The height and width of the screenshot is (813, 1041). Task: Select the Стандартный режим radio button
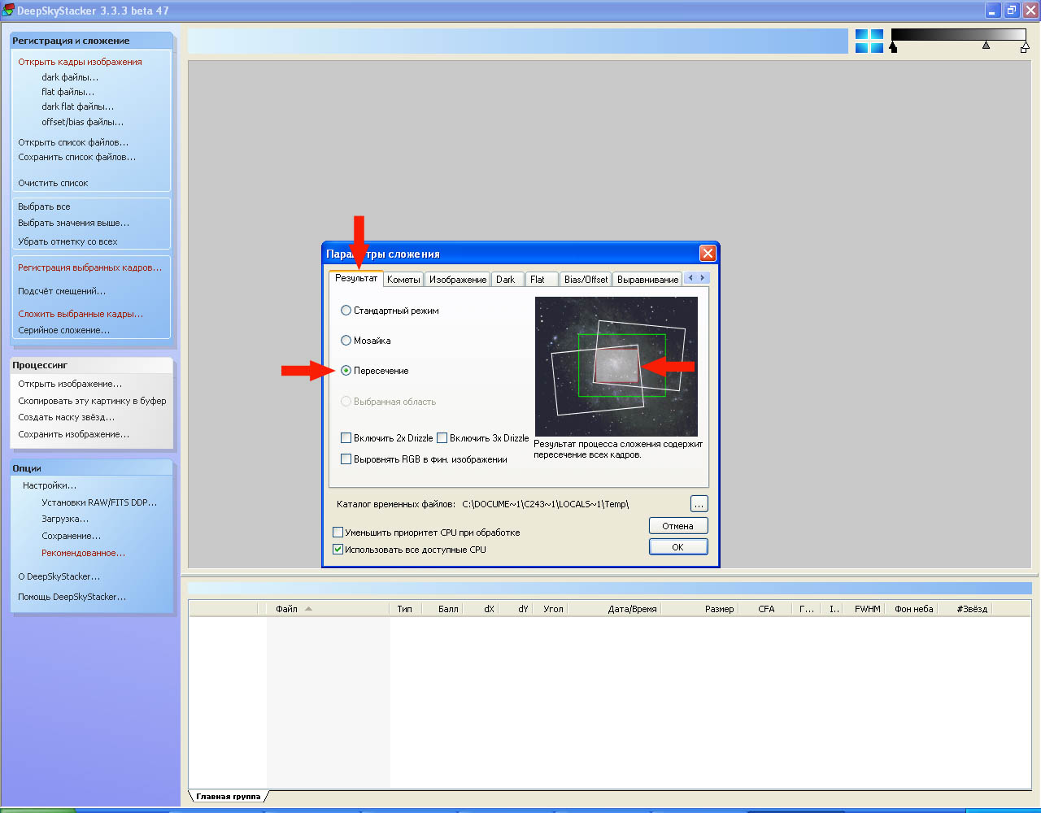(346, 311)
